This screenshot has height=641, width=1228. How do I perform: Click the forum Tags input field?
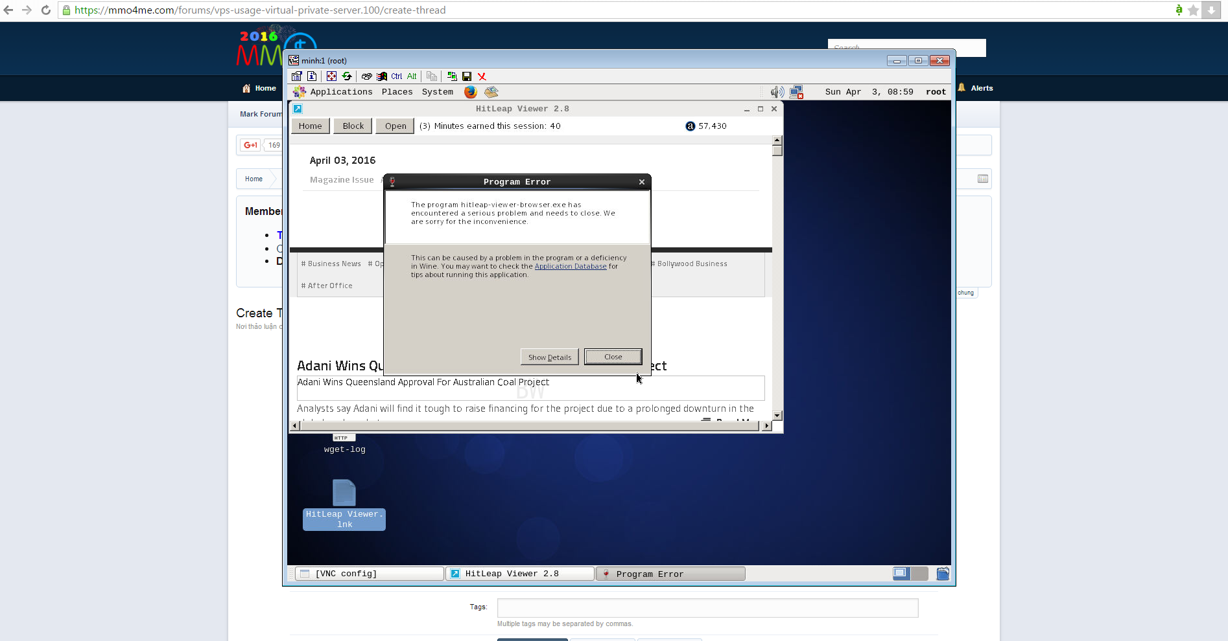707,608
